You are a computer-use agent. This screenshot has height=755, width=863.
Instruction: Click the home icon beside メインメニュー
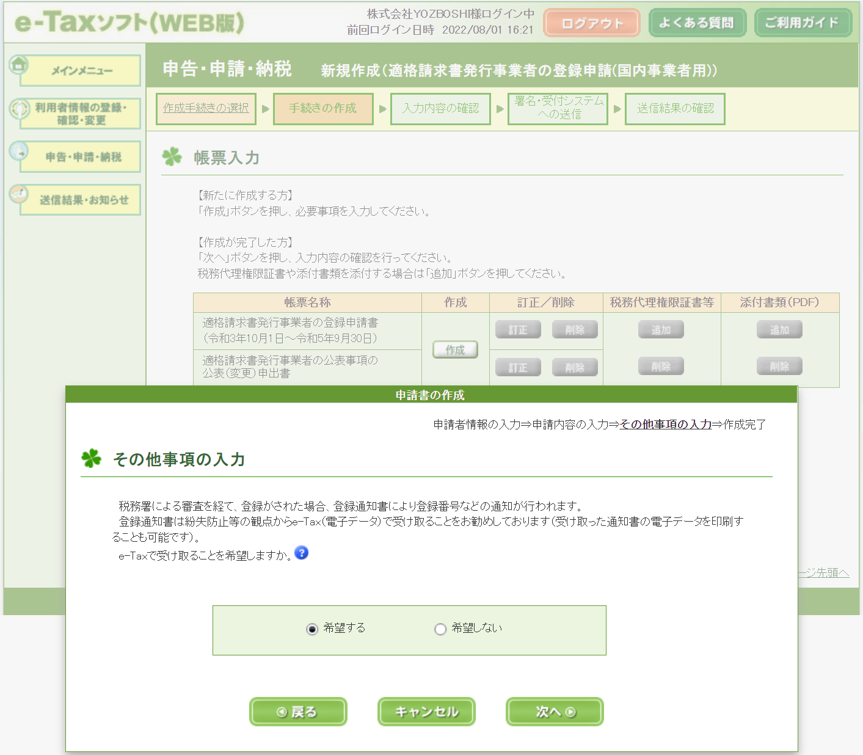[18, 64]
